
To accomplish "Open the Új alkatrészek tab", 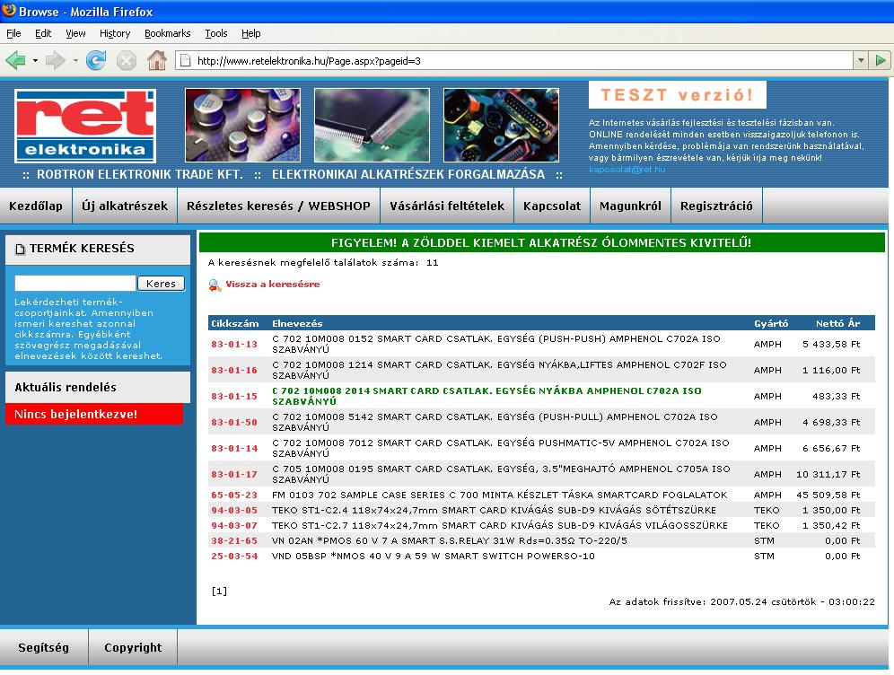I will point(125,206).
